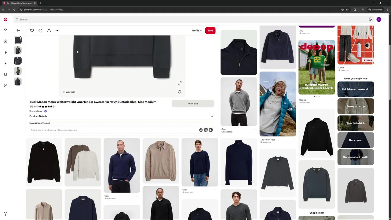This screenshot has height=220, width=391.
Task: Go to Home feed in sidebar
Action: point(5,31)
